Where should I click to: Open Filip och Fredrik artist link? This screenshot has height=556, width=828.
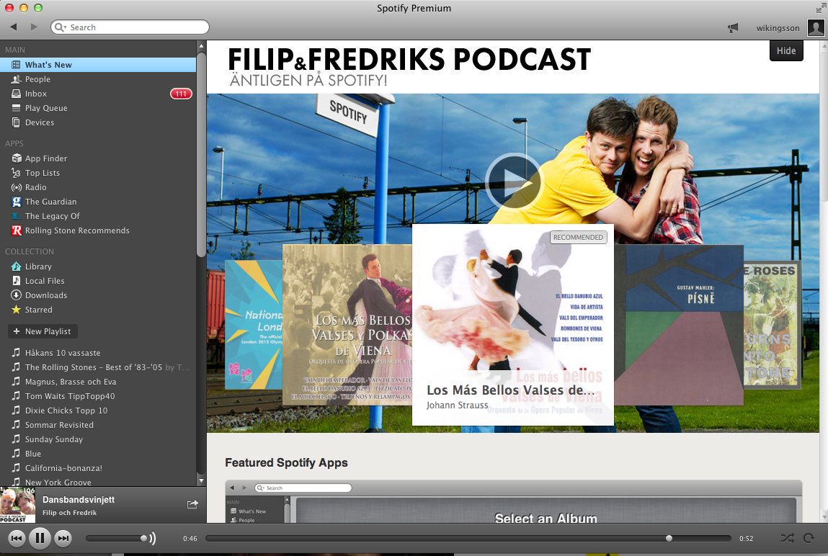point(70,513)
